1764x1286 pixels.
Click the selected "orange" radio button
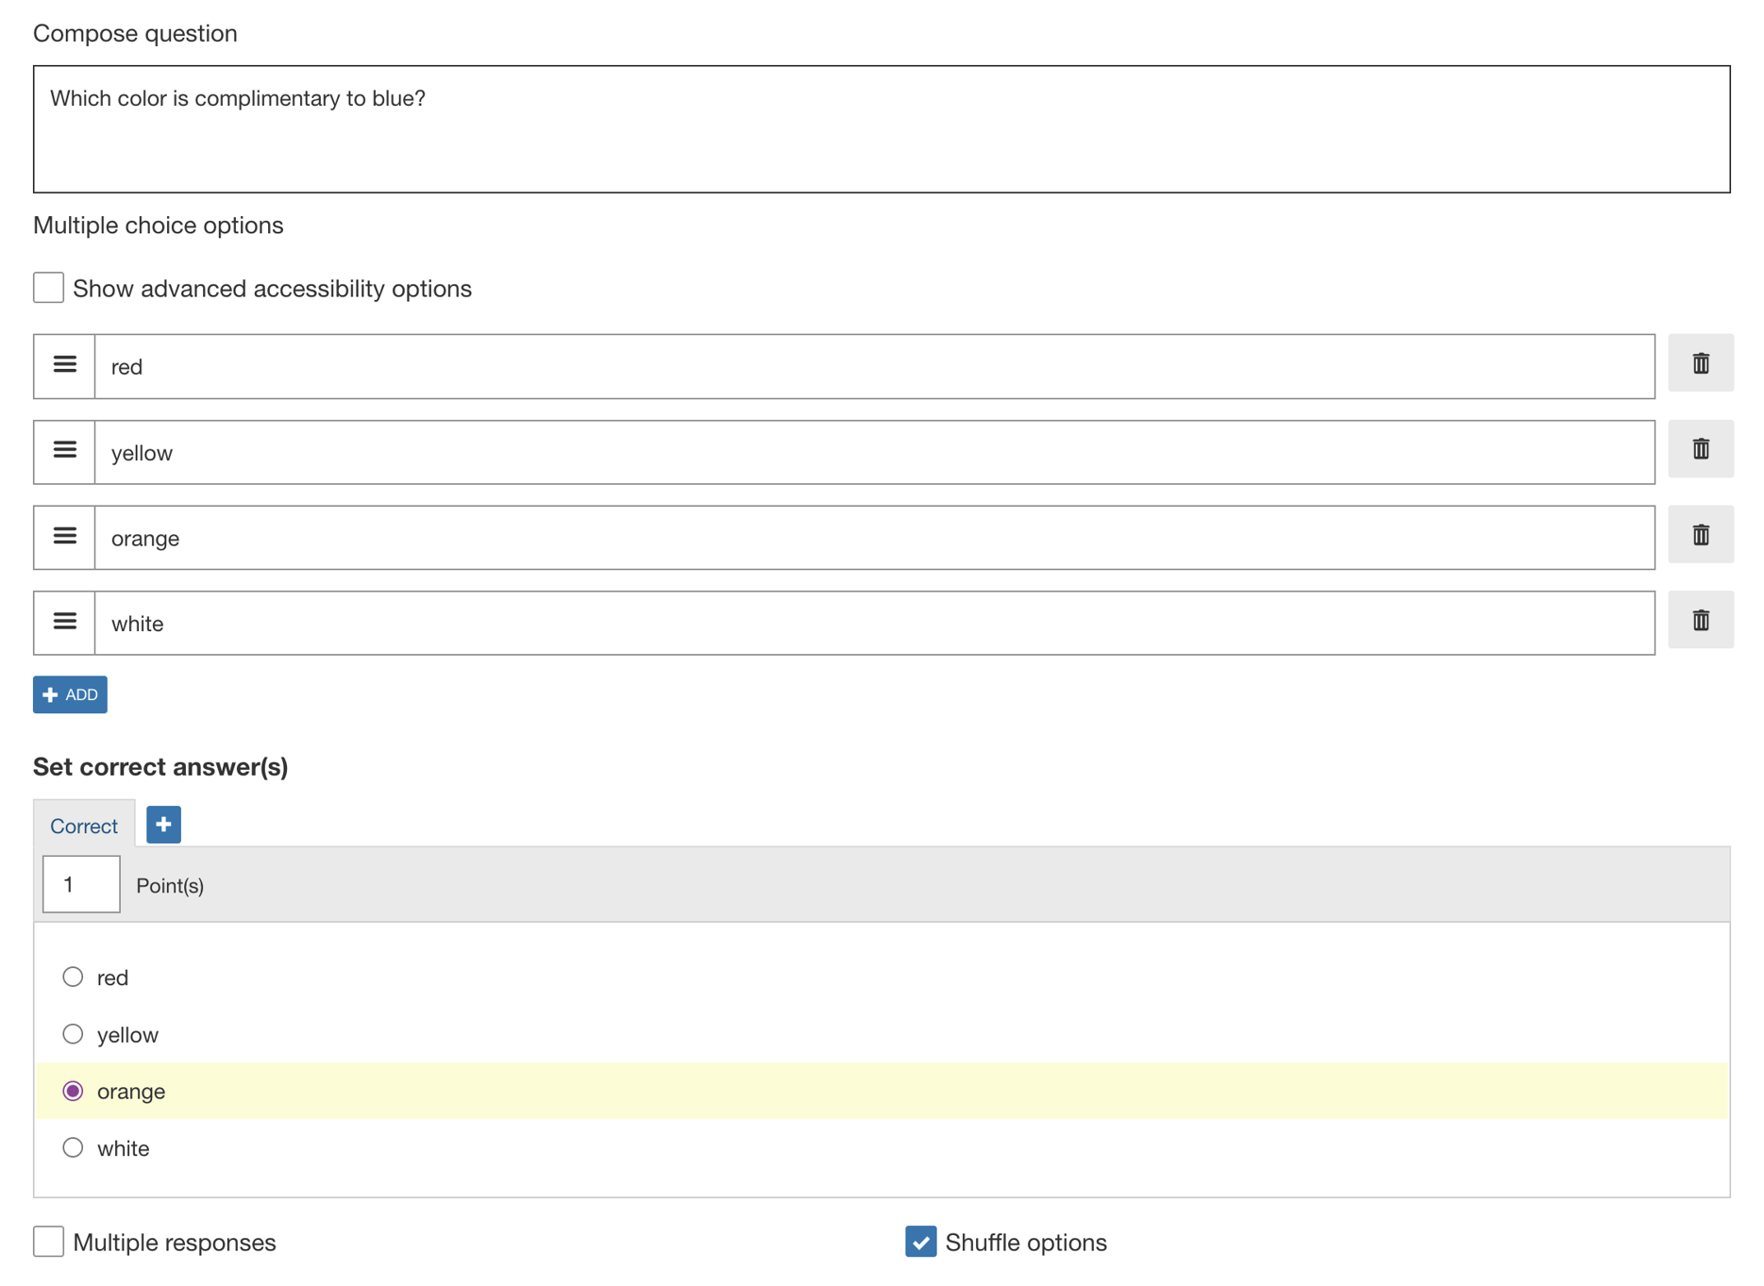click(x=73, y=1091)
